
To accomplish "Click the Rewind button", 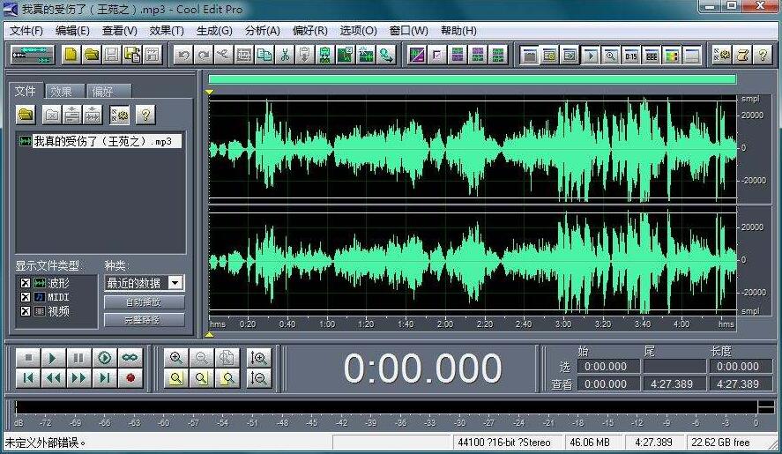I will pyautogui.click(x=52, y=378).
